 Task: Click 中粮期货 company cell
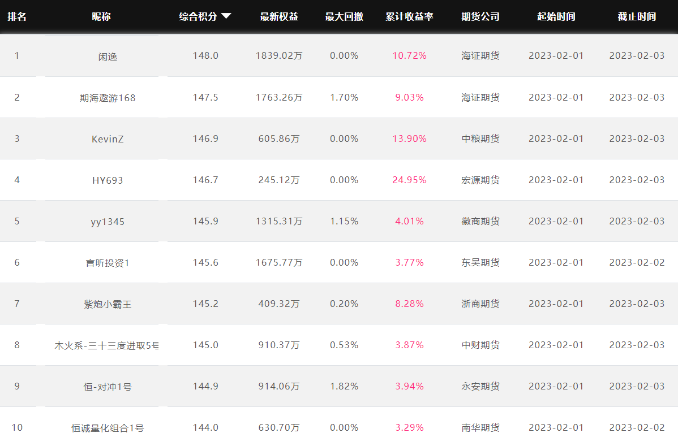(480, 138)
